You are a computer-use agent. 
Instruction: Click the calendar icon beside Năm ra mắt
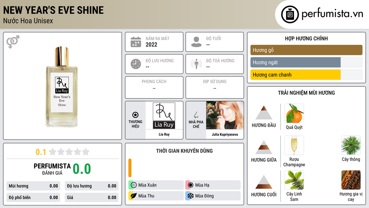click(136, 42)
